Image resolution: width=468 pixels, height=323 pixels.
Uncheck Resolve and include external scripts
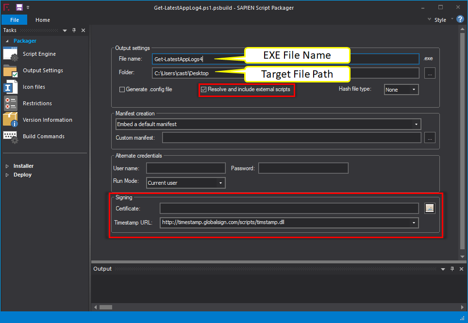pyautogui.click(x=203, y=89)
